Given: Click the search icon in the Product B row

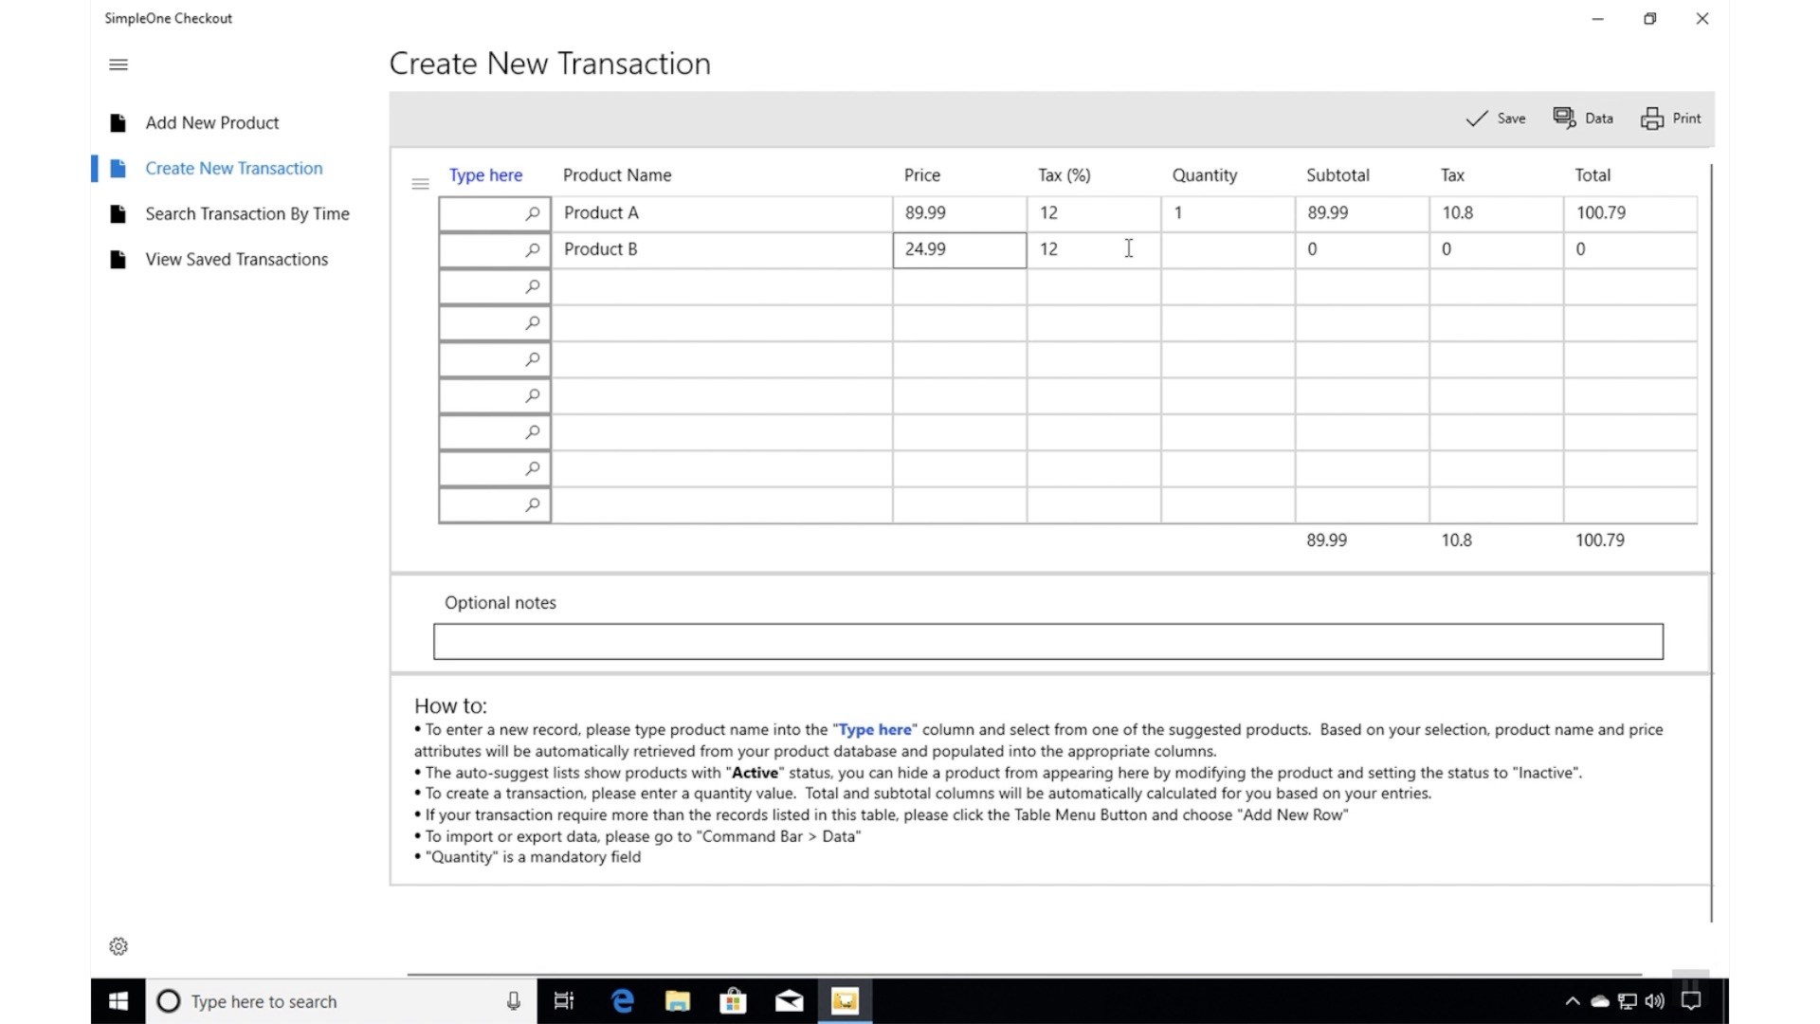Looking at the screenshot, I should click(533, 249).
